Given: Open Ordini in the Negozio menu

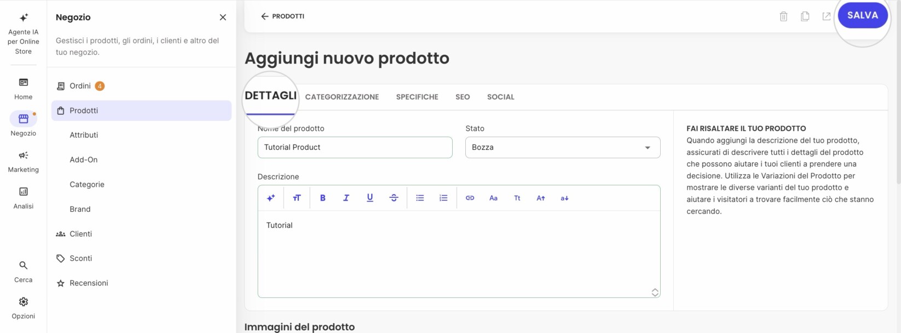Looking at the screenshot, I should (141, 86).
